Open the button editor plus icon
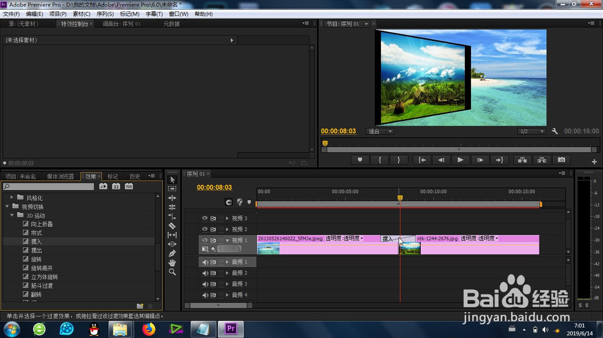The width and height of the screenshot is (603, 338). click(x=594, y=162)
